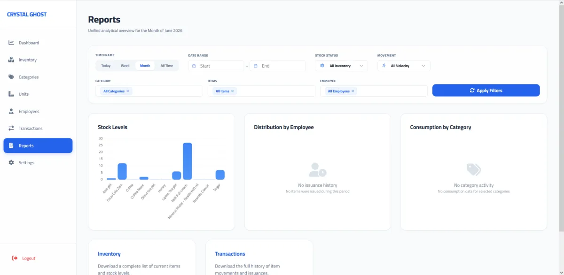Click the Lipton Tea pkt bar

177,176
